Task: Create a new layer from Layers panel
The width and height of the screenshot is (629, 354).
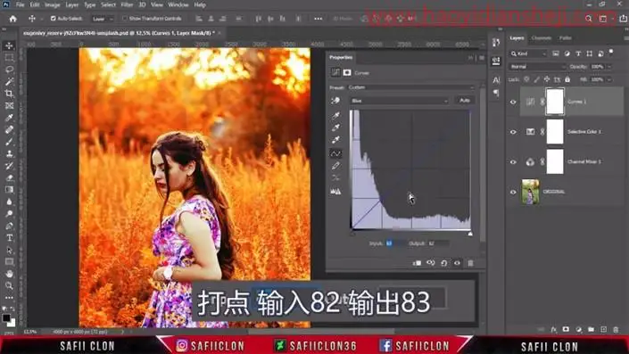Action: 603,330
